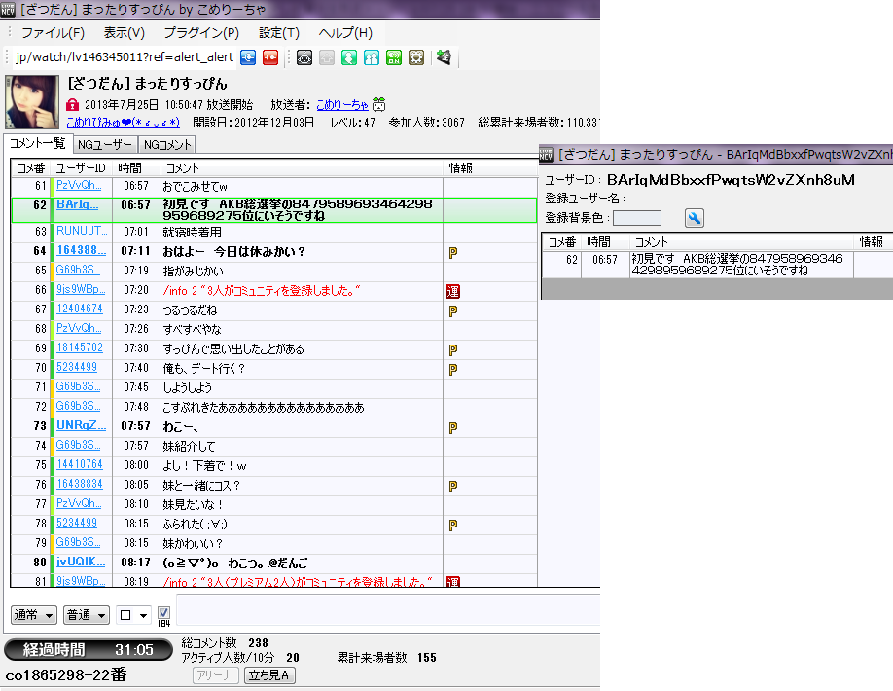Click the NCV application icon in title bar
Viewport: 893px width, 691px height.
click(x=8, y=9)
